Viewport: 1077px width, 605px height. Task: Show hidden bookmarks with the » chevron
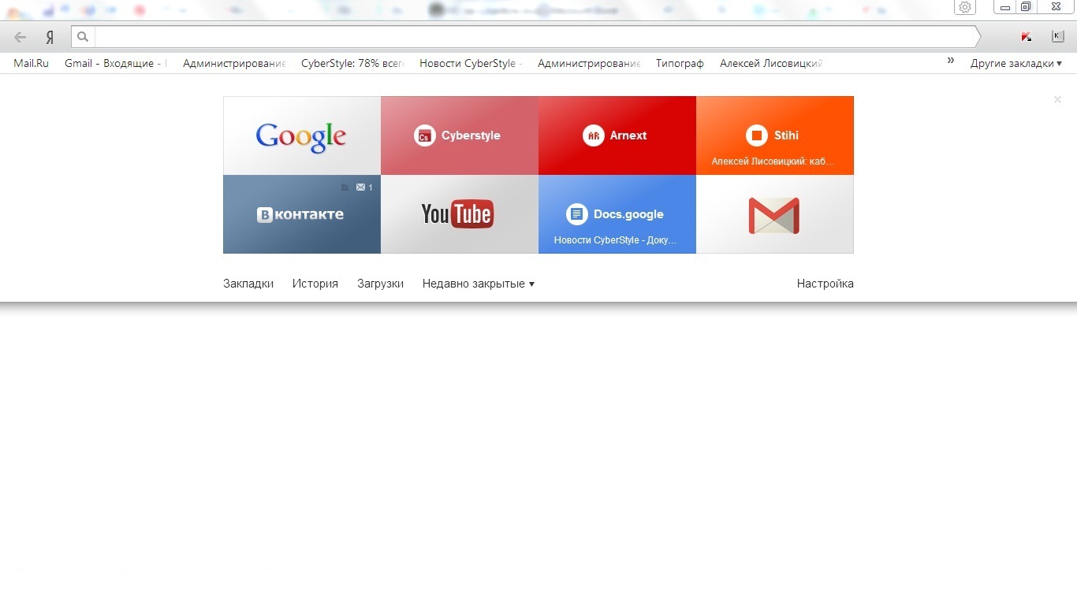[951, 61]
